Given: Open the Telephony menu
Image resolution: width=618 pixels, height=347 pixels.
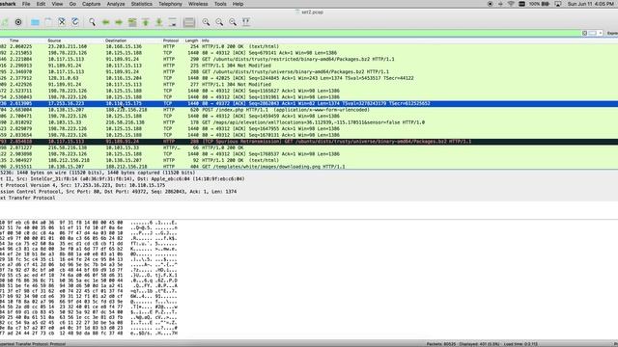Looking at the screenshot, I should pos(170,4).
